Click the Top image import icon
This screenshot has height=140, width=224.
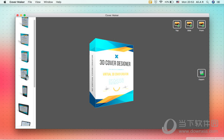click(177, 24)
